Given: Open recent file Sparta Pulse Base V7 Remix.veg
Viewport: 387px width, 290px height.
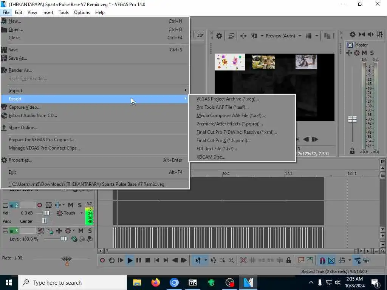Looking at the screenshot, I should (95, 184).
